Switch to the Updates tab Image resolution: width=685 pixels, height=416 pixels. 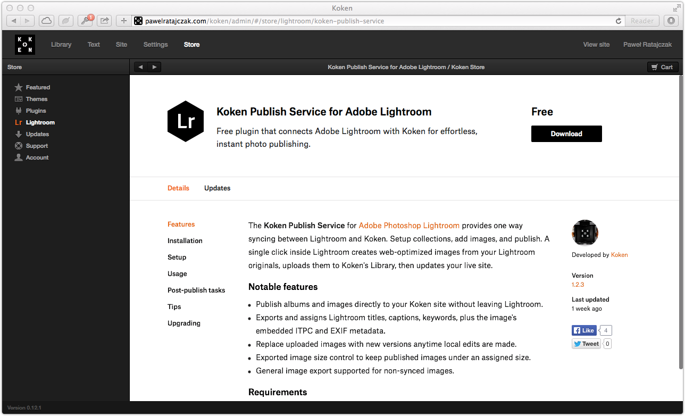pos(217,188)
